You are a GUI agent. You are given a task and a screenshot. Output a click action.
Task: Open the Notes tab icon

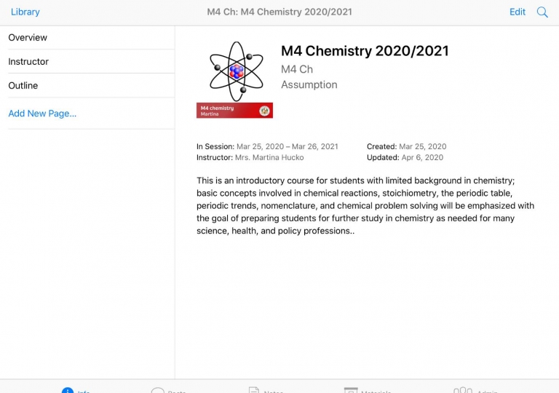[254, 390]
